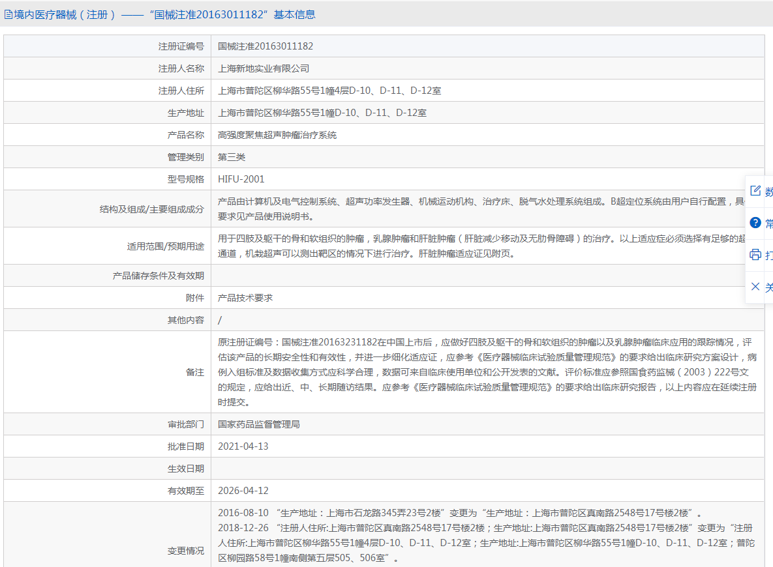Click the intended use text starting 用于四肢及躯干
This screenshot has width=773, height=567.
pyautogui.click(x=481, y=246)
